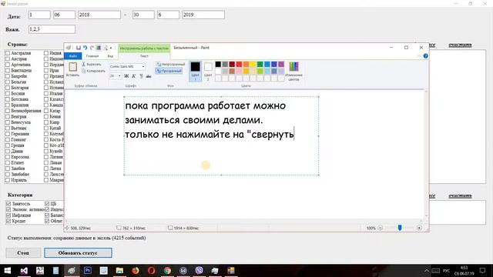Viewport: 493px width, 277px height.
Task: Click the Paint zoom slider handle
Action: click(400, 228)
